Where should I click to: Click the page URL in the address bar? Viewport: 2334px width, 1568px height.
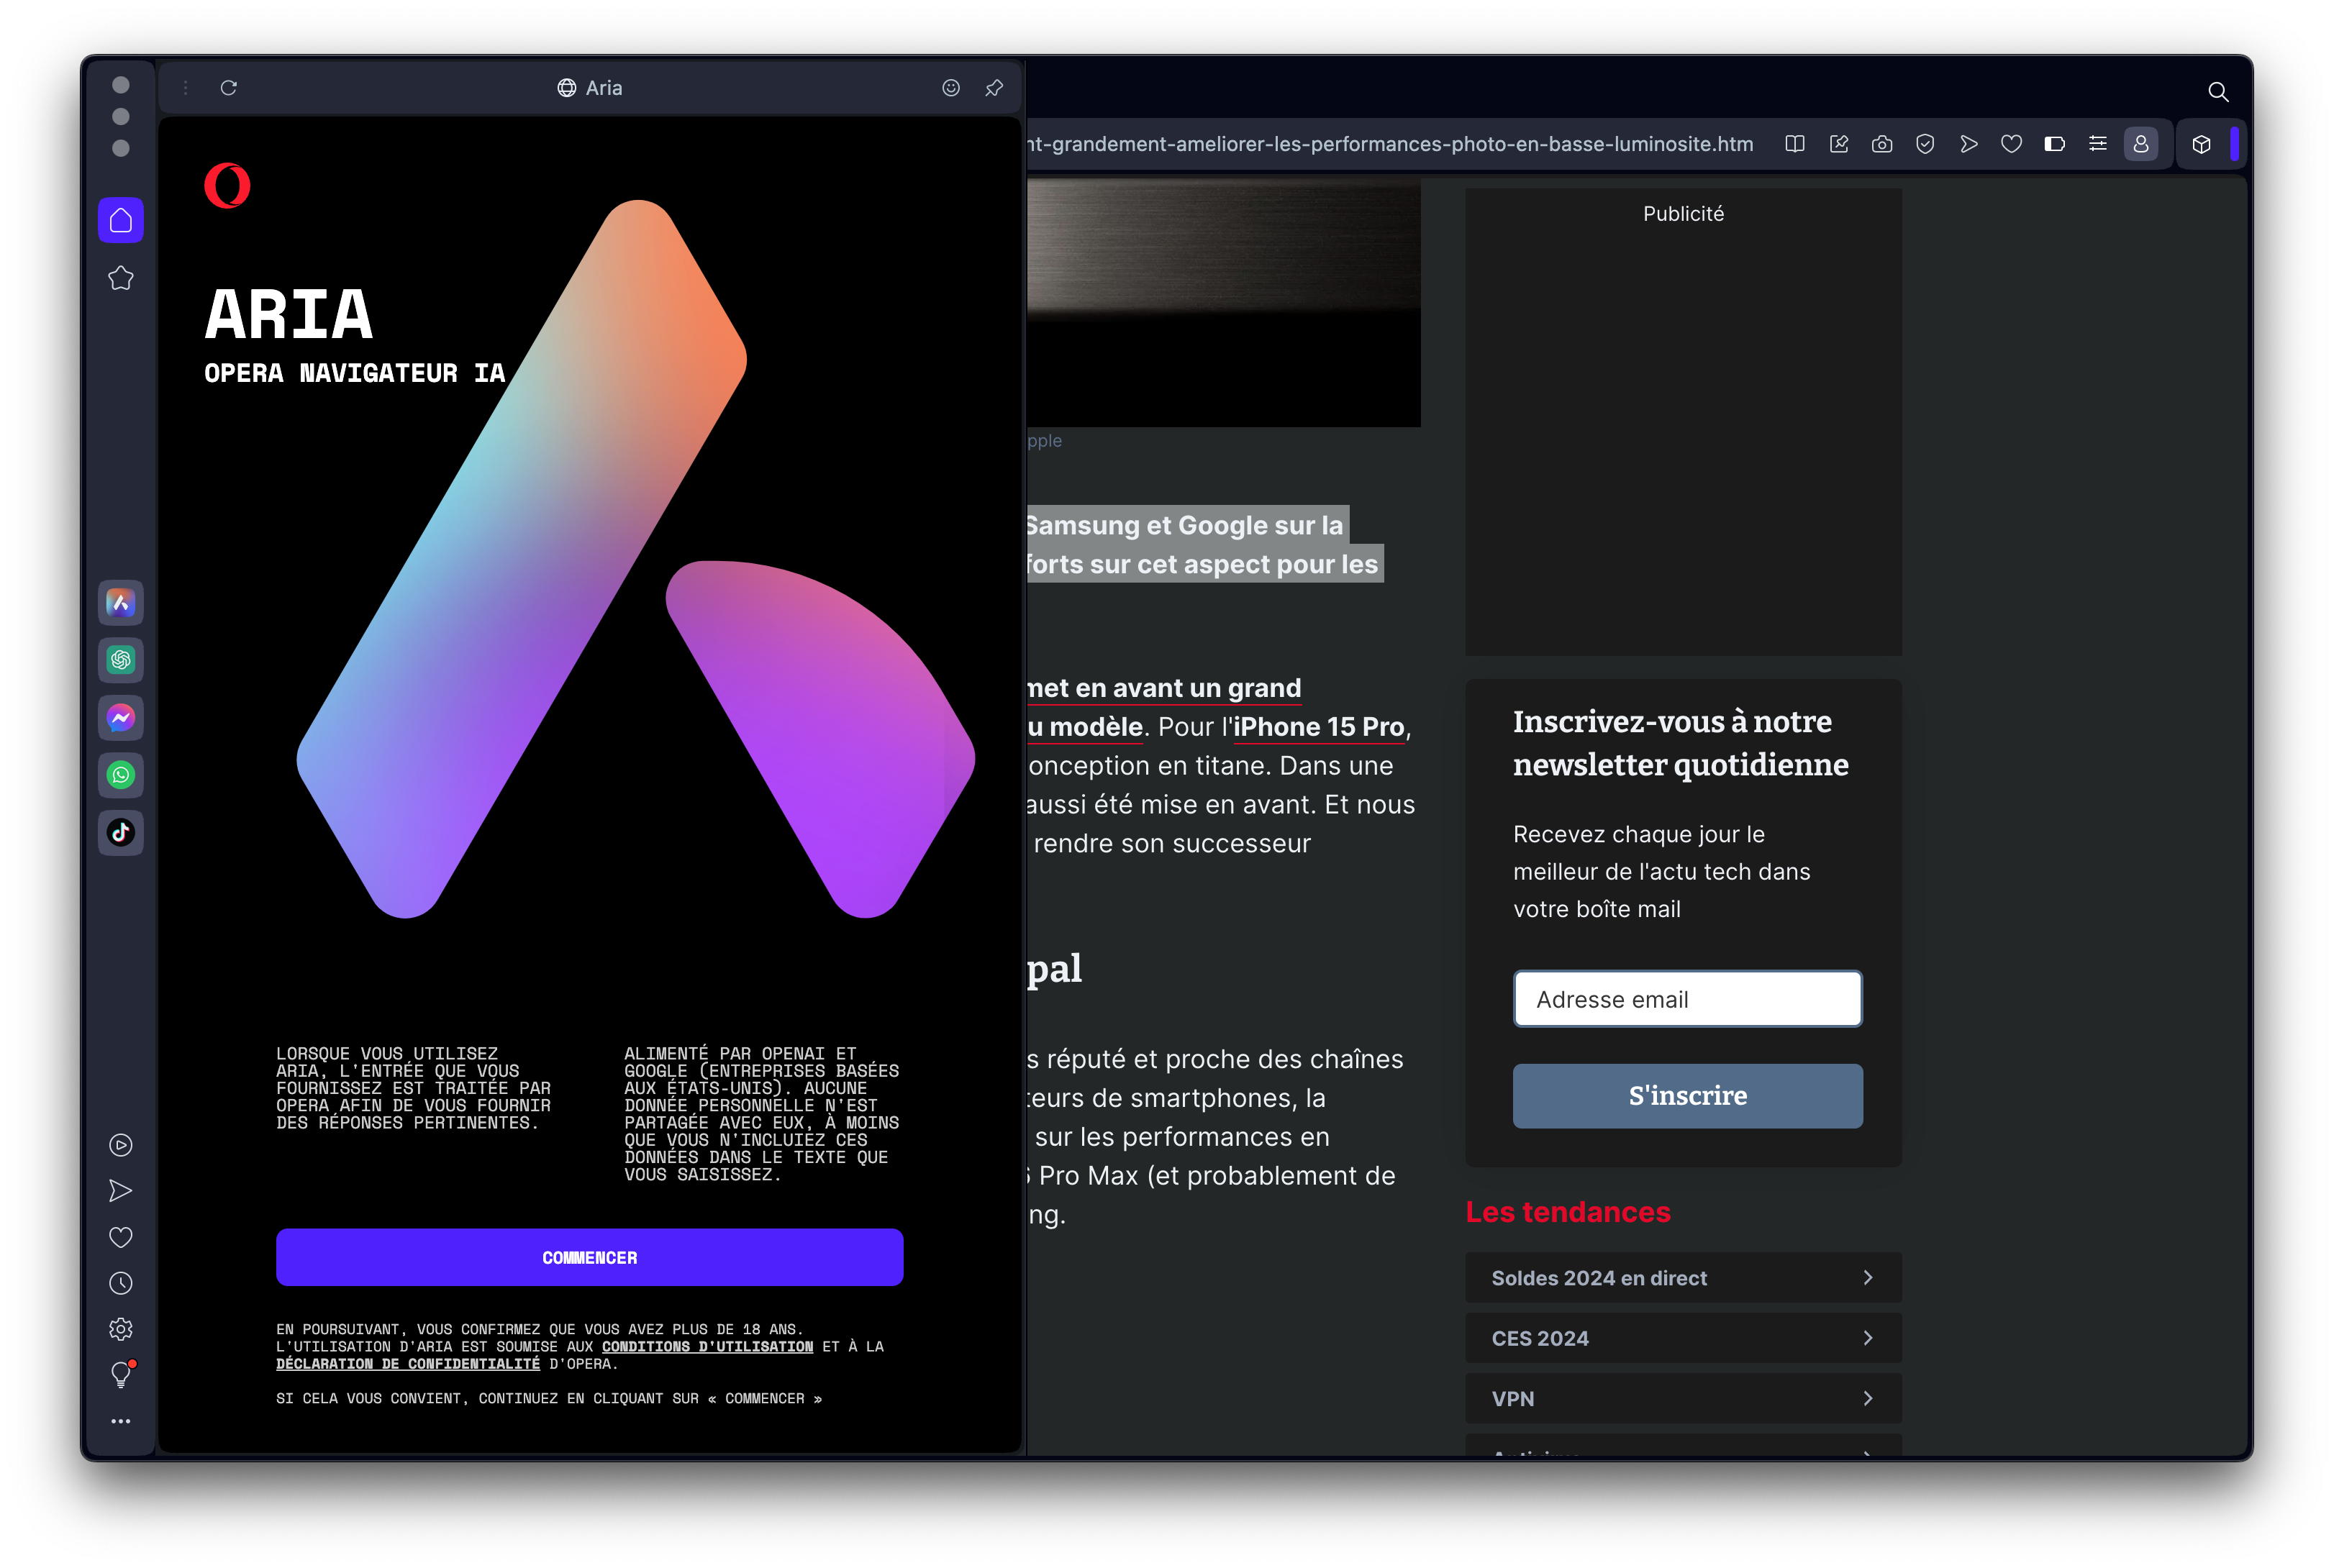pyautogui.click(x=1390, y=144)
